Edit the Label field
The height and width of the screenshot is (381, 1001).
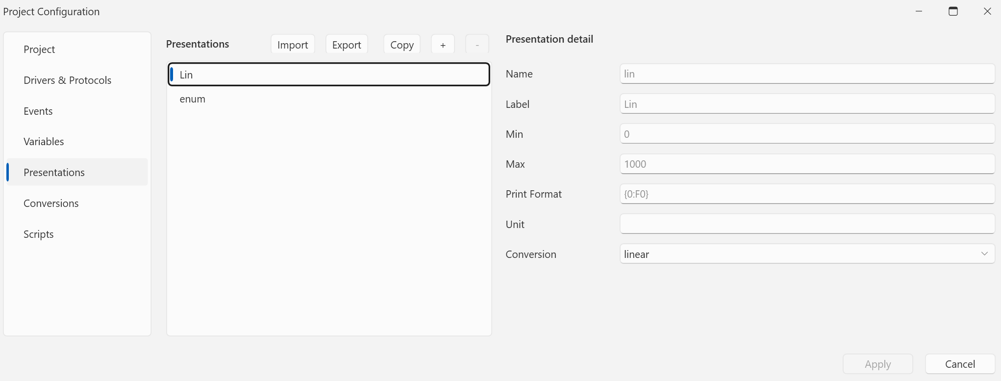click(807, 104)
